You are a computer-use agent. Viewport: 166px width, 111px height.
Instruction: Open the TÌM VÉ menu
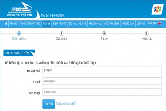13,24
